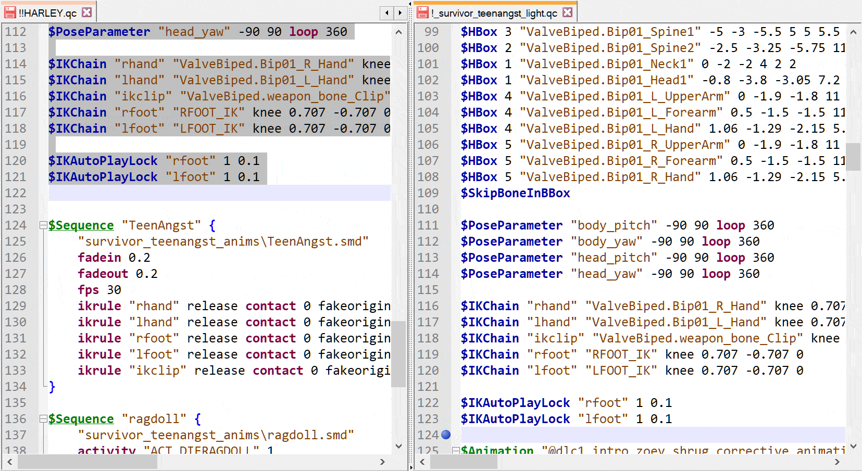
Task: Click the left pane vertical scrollbar thumb
Action: click(x=398, y=354)
